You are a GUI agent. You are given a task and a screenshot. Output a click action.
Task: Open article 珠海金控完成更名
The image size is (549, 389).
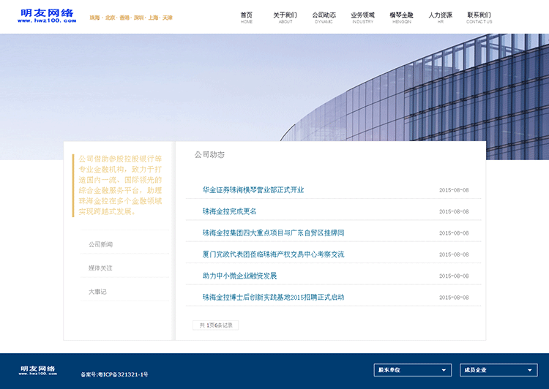tap(229, 211)
